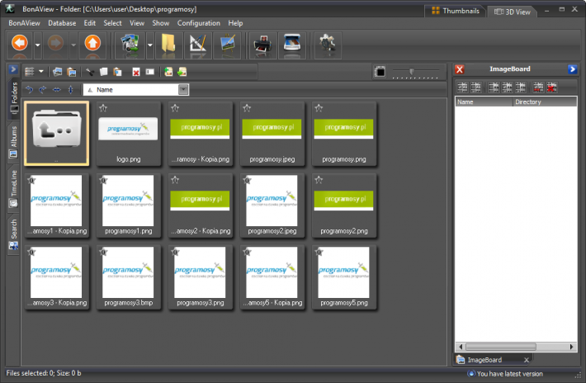Toggle the star on programosy.png
Viewport: 586px width, 383px height.
[319, 108]
